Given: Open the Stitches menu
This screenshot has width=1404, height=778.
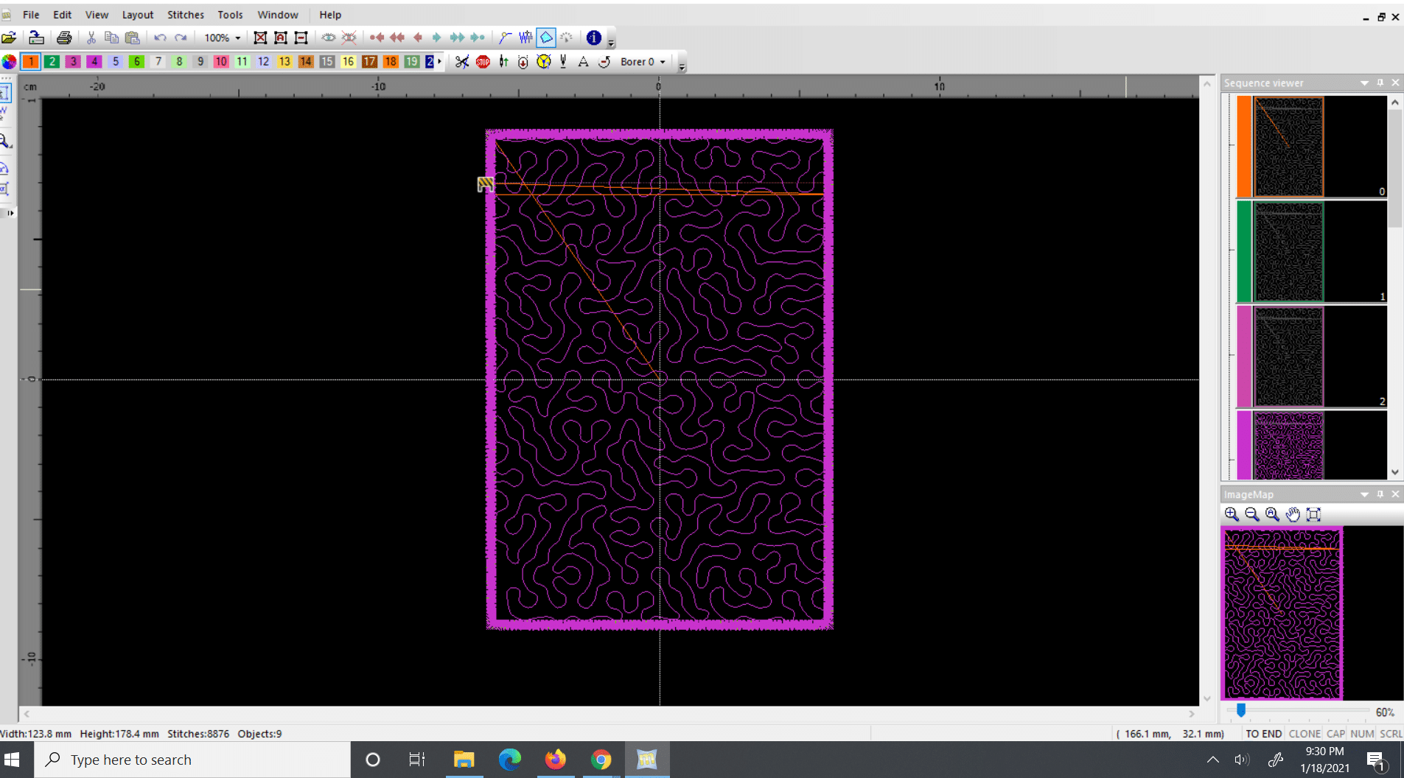Looking at the screenshot, I should [x=185, y=14].
